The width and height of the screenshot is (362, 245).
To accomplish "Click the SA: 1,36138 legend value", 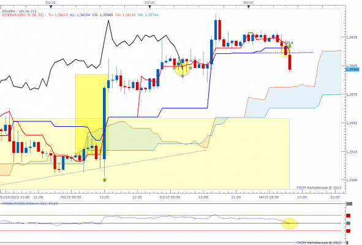I will pyautogui.click(x=126, y=15).
